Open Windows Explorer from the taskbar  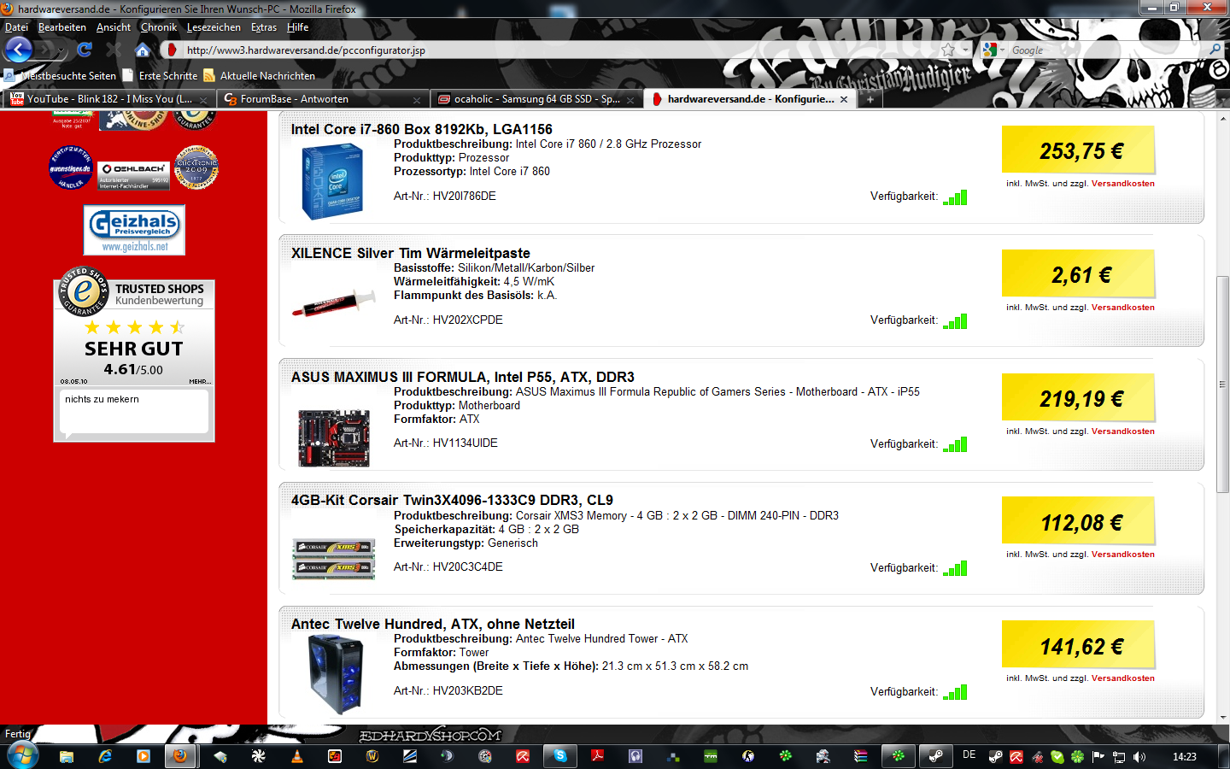(x=66, y=756)
